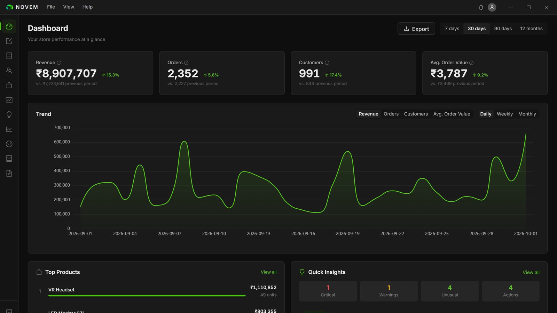557x313 pixels.
Task: Open the user profile avatar
Action: tap(492, 7)
